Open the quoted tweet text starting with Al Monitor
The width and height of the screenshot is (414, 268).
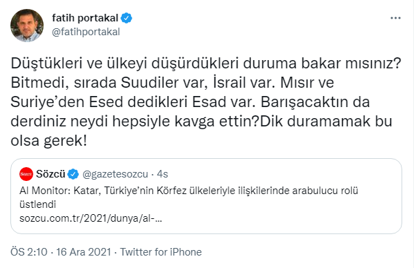[x=188, y=197]
